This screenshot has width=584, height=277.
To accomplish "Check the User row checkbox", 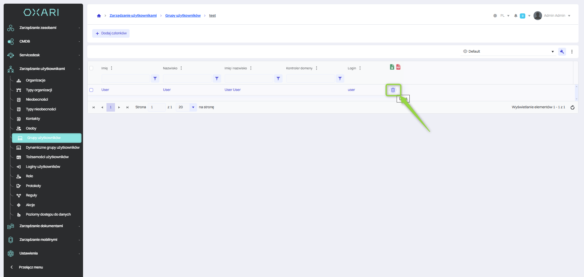I will tap(91, 90).
